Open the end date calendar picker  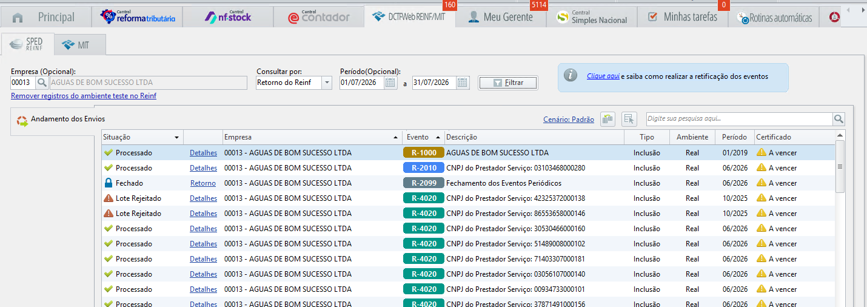[463, 83]
